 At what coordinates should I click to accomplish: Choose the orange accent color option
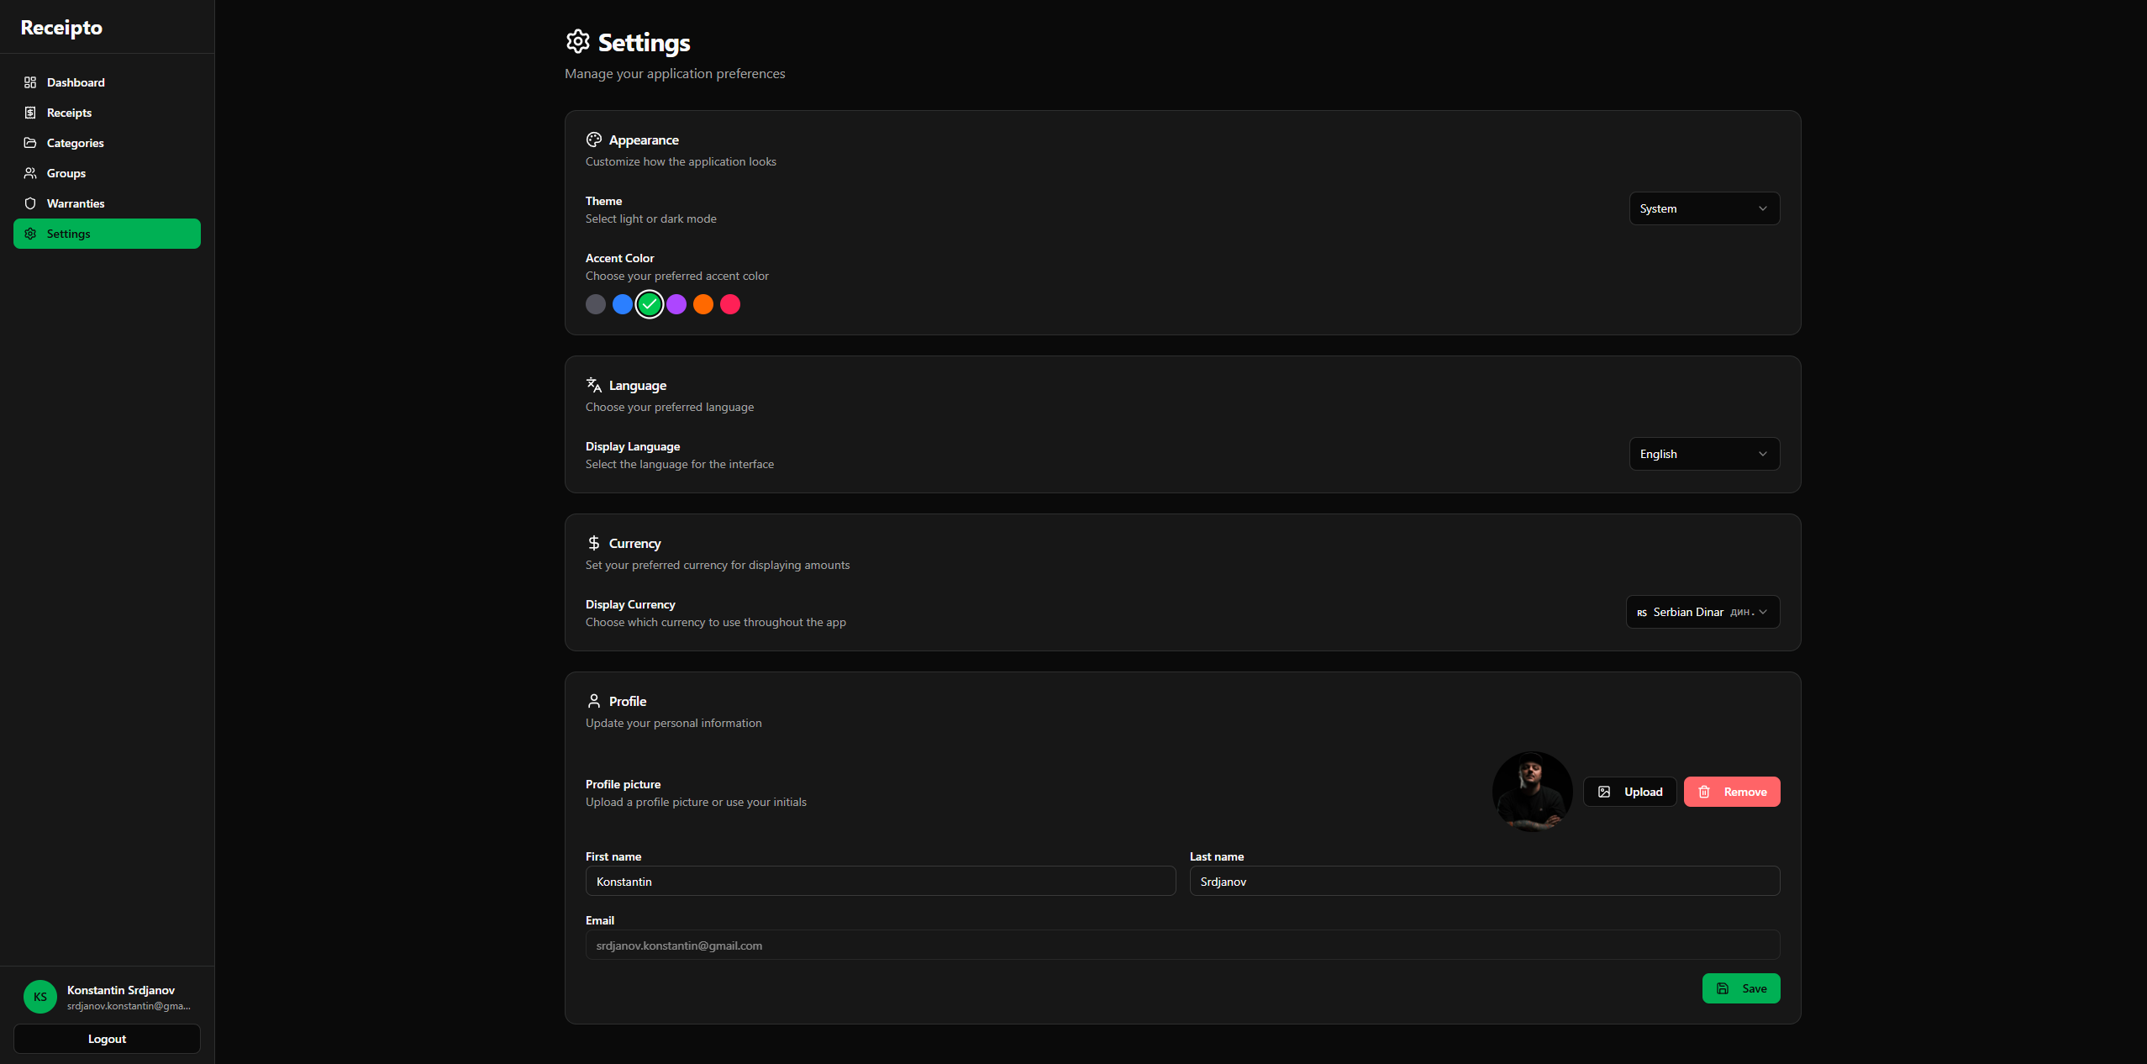click(x=703, y=304)
